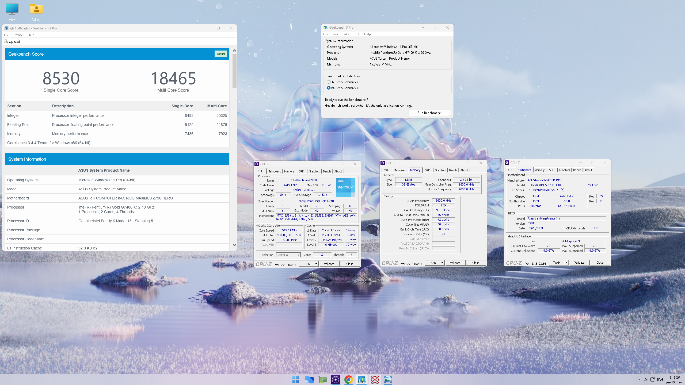This screenshot has width=685, height=385.
Task: Open the red knot taskbar icon
Action: pos(375,379)
